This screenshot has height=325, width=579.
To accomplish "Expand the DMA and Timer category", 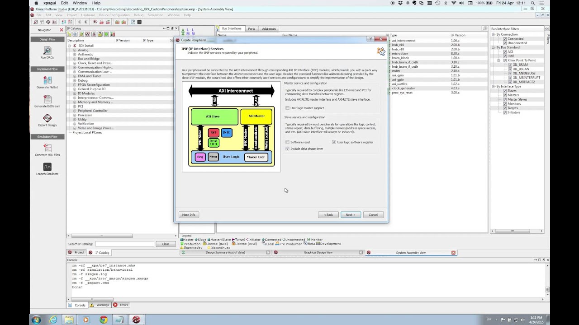I will pos(75,76).
